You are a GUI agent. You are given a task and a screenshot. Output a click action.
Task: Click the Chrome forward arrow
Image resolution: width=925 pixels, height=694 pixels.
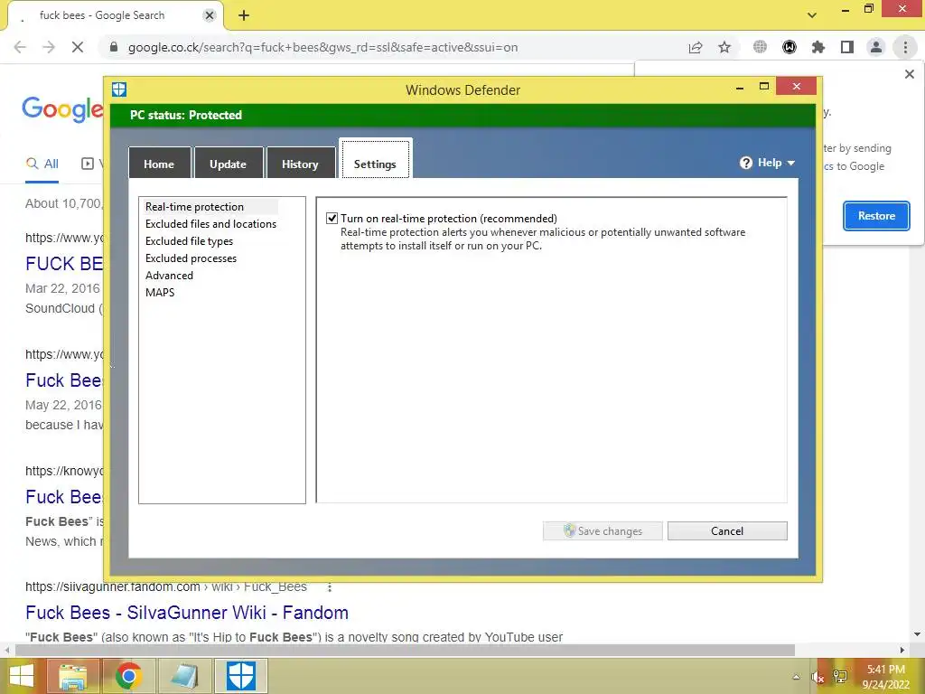(49, 47)
